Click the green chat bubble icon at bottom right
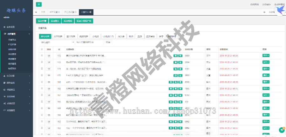This screenshot has width=286, height=137. [x=282, y=130]
